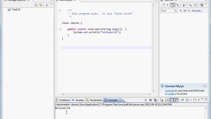Open the Open Console dropdown arrow

[198, 100]
